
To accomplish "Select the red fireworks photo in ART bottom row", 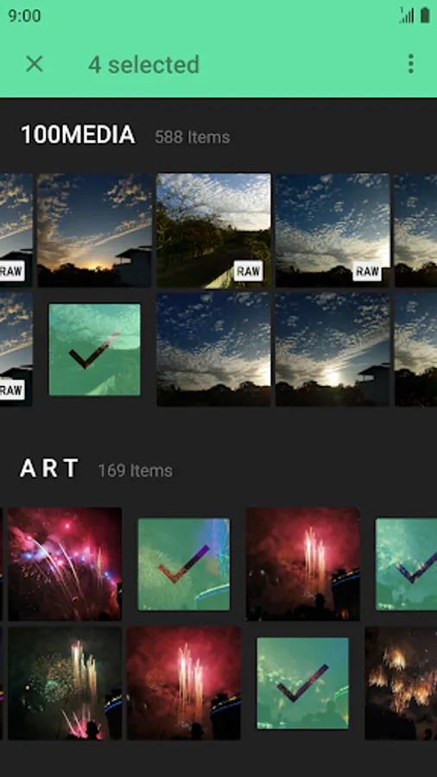I will (x=184, y=683).
